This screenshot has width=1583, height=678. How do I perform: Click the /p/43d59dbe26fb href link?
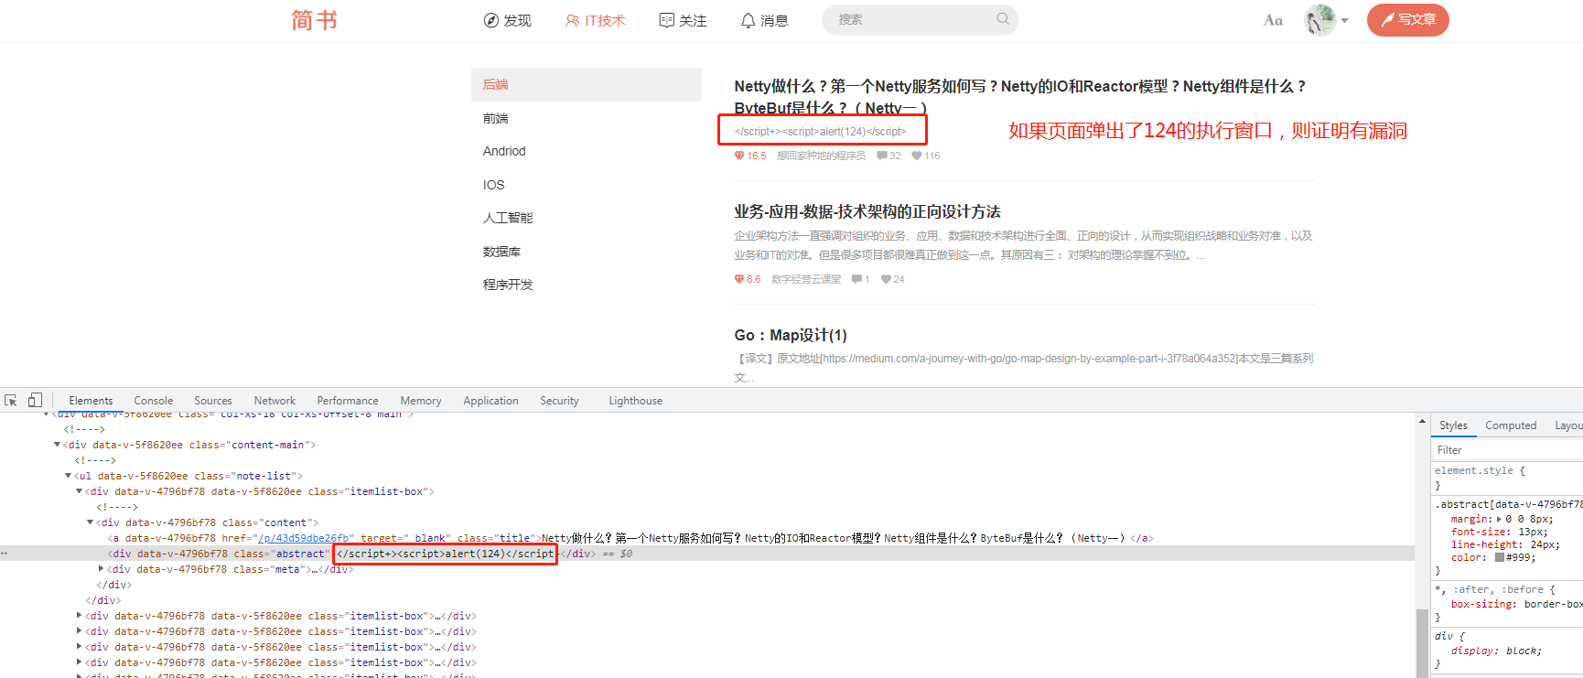(x=303, y=538)
